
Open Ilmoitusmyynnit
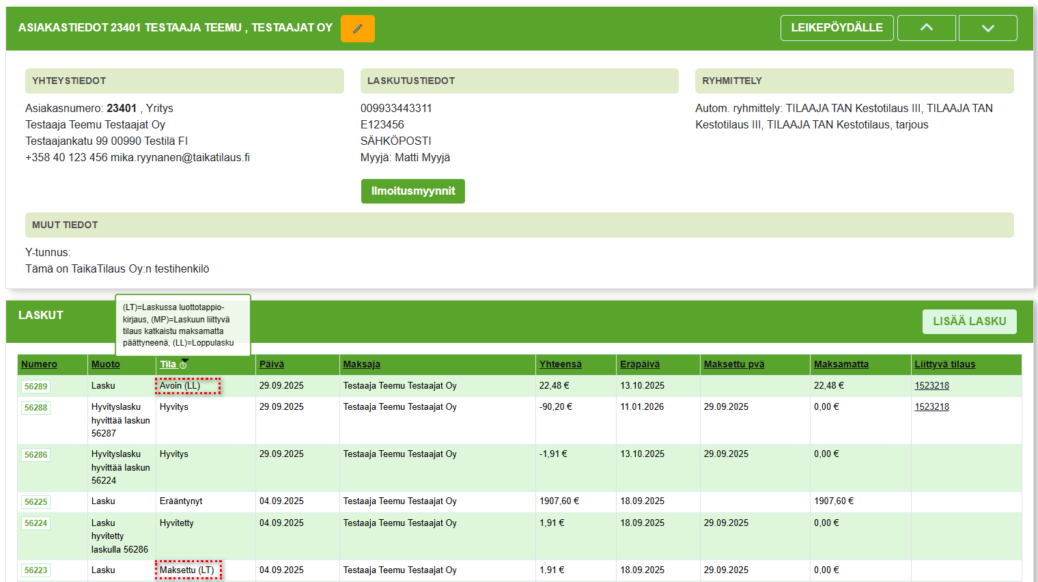point(412,191)
